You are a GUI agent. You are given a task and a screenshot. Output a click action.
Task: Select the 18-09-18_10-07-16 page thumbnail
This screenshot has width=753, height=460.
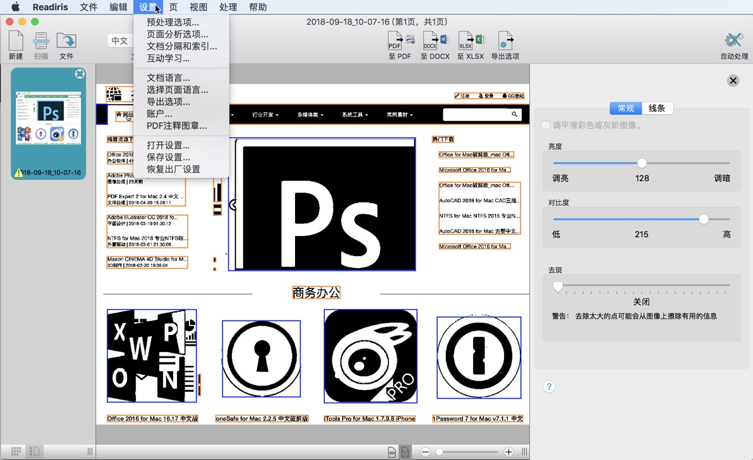coord(47,120)
